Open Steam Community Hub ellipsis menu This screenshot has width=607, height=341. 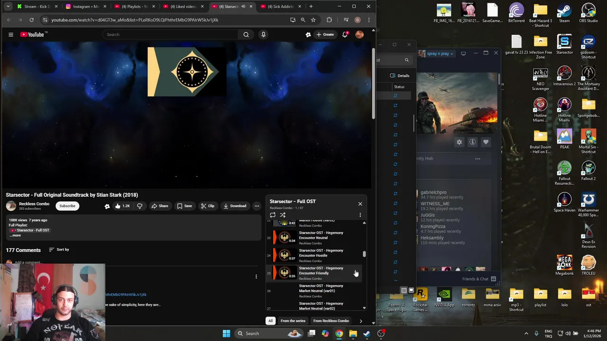pyautogui.click(x=478, y=159)
